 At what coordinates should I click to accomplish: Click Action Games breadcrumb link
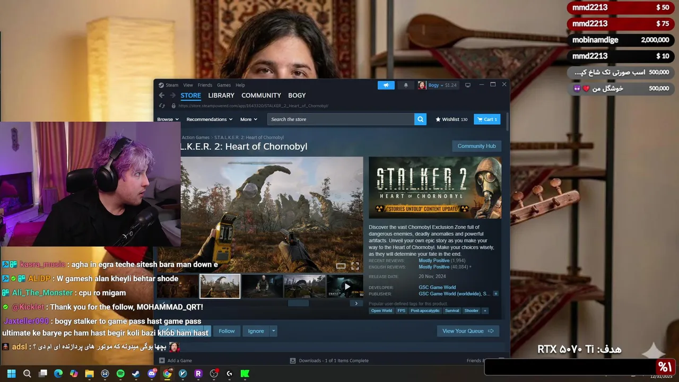click(x=195, y=137)
